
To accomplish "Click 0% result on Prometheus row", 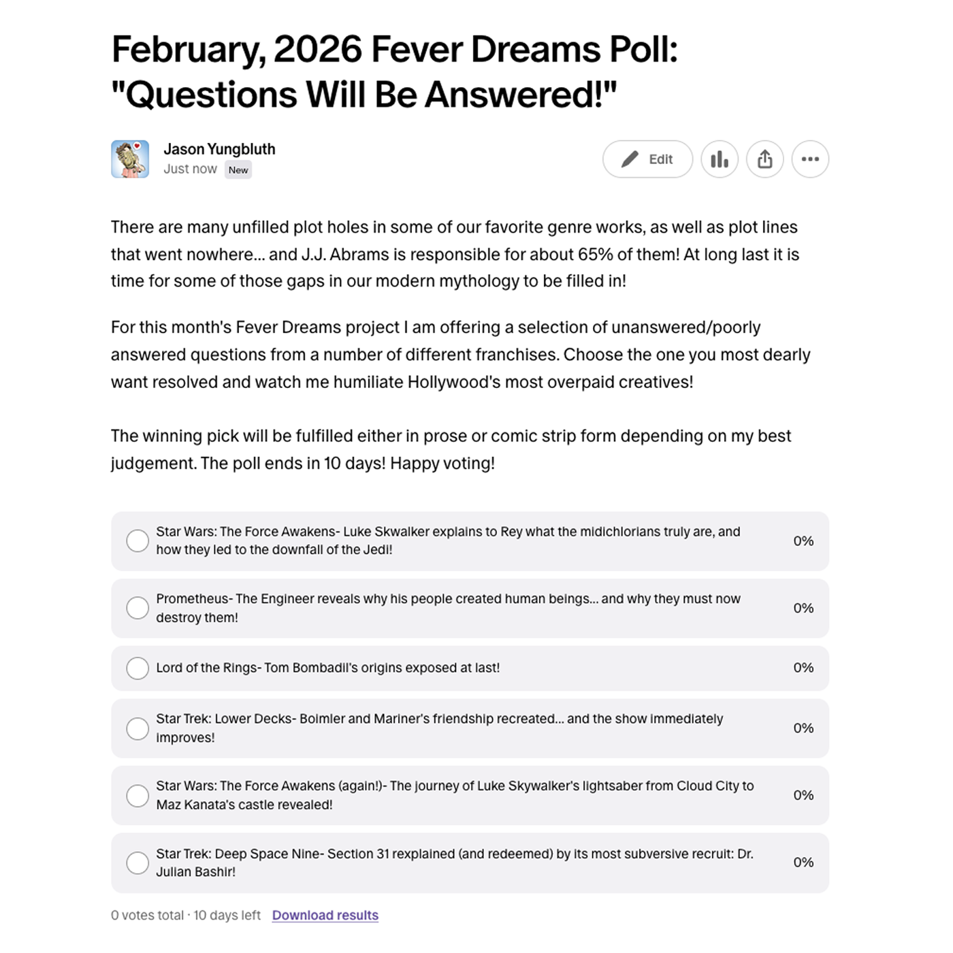I will pos(803,608).
